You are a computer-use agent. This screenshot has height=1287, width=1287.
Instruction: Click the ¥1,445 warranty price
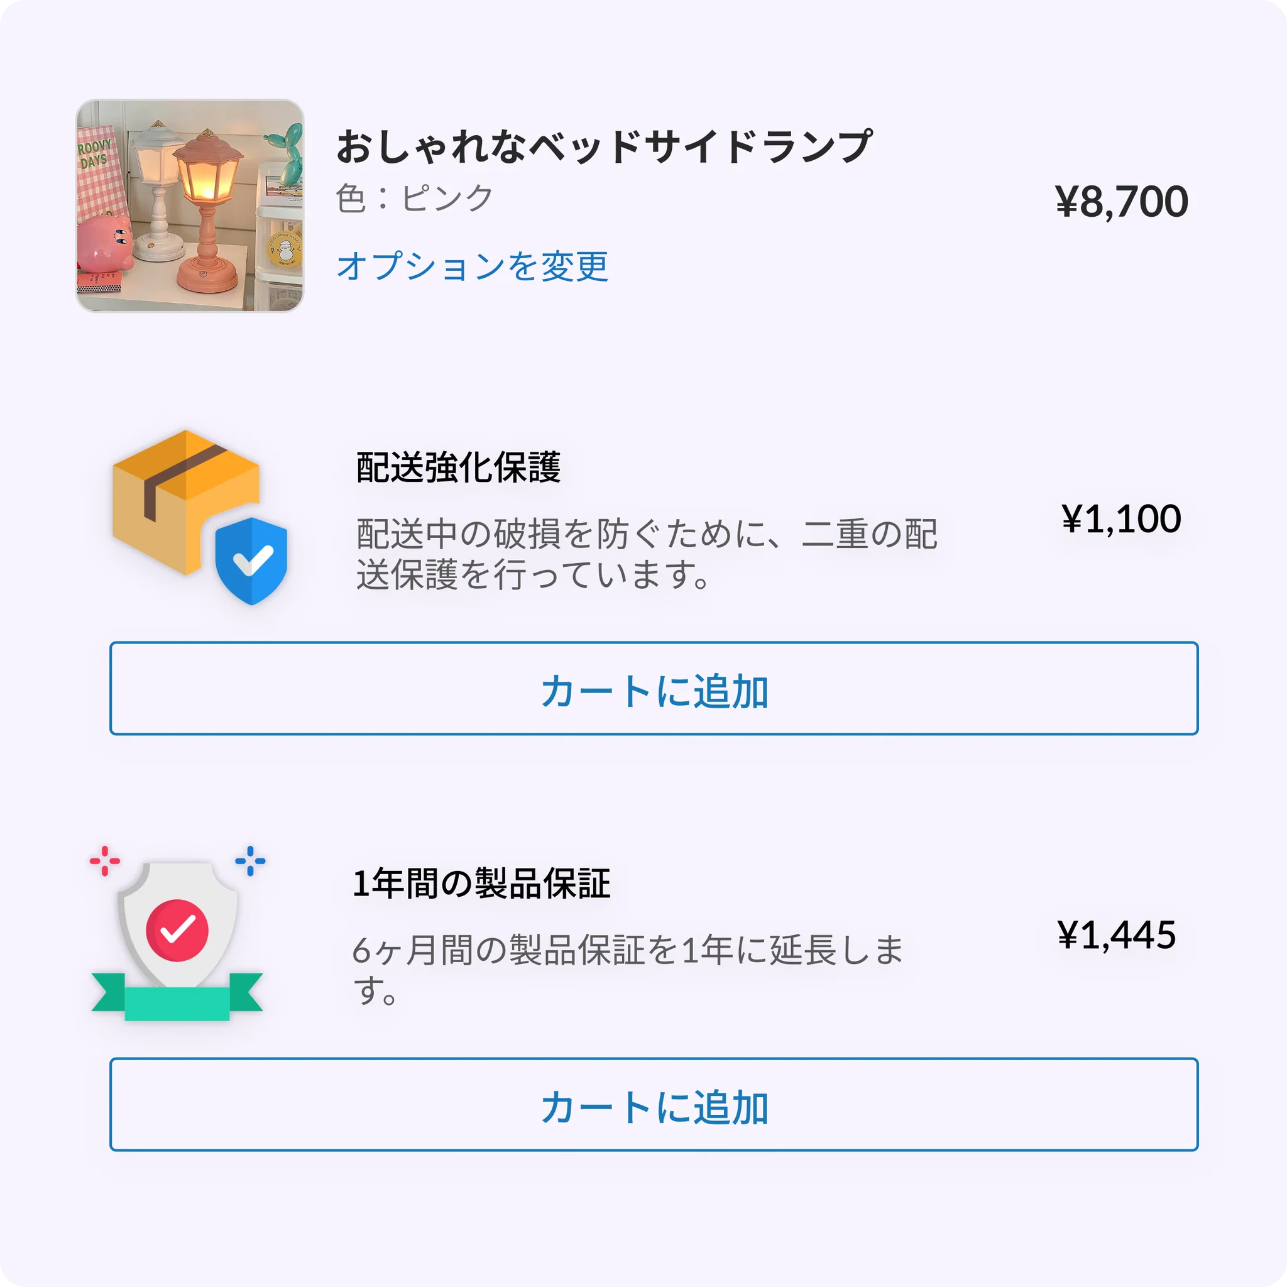pos(1117,934)
